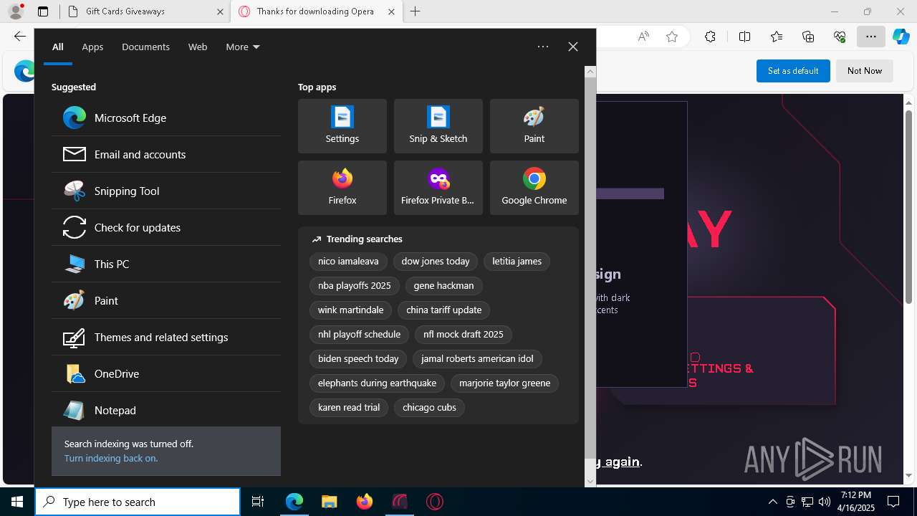This screenshot has width=917, height=516.
Task: Search trending topic biden speech today
Action: pos(358,359)
